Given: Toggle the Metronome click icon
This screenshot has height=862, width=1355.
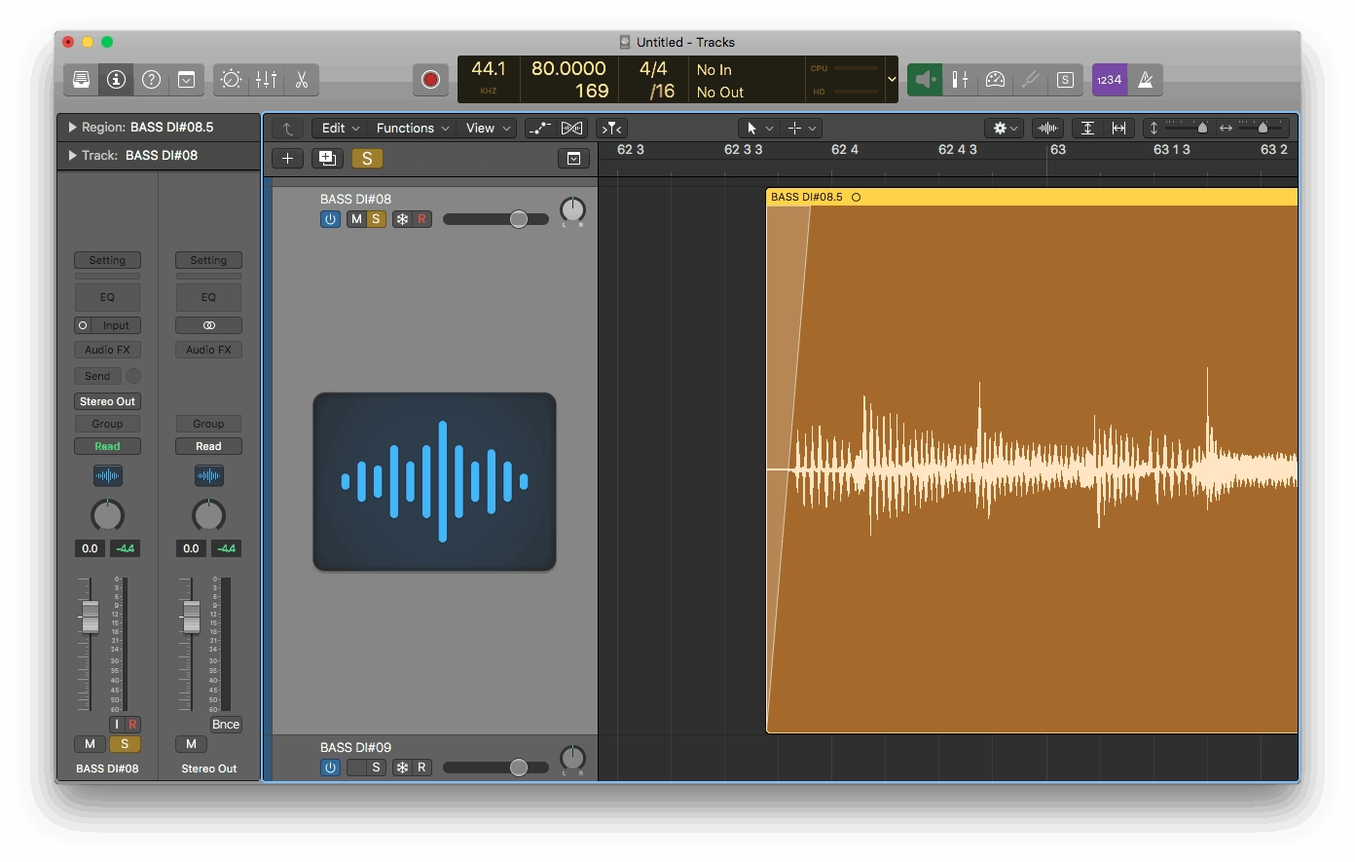Looking at the screenshot, I should 1146,80.
